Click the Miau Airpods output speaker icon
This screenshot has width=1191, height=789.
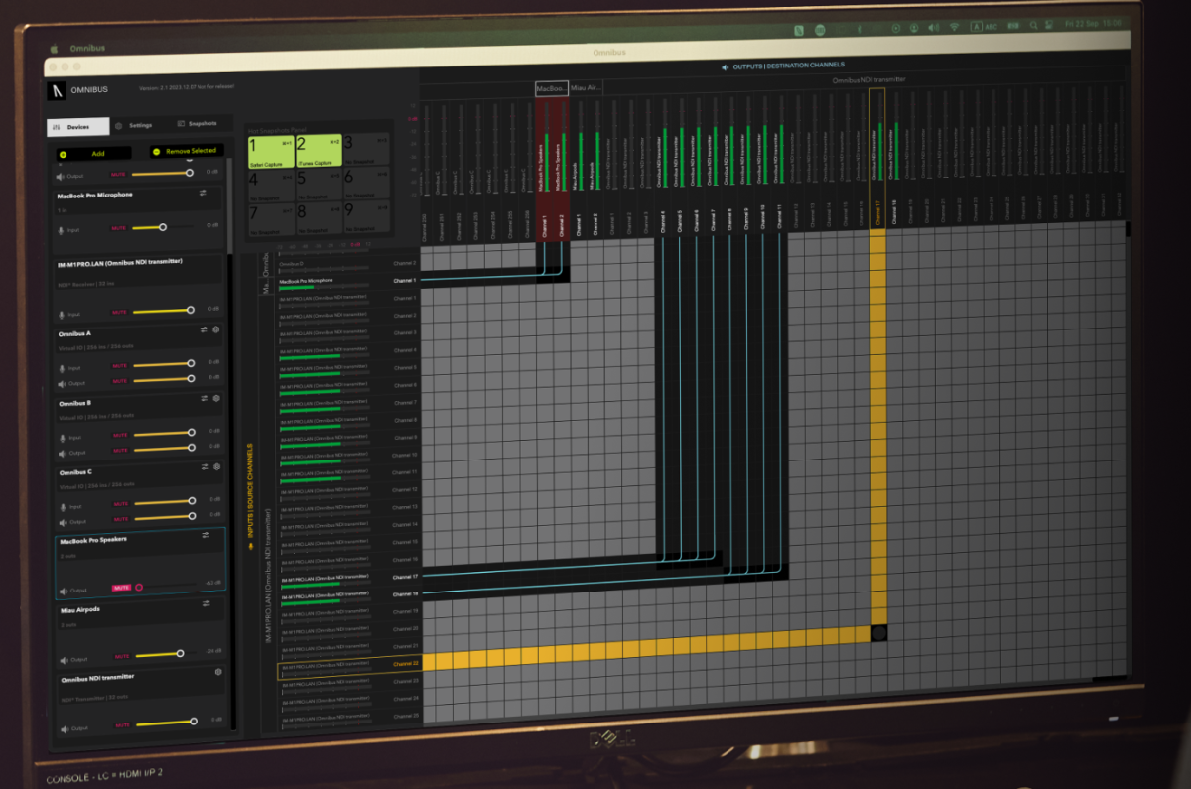tap(64, 658)
